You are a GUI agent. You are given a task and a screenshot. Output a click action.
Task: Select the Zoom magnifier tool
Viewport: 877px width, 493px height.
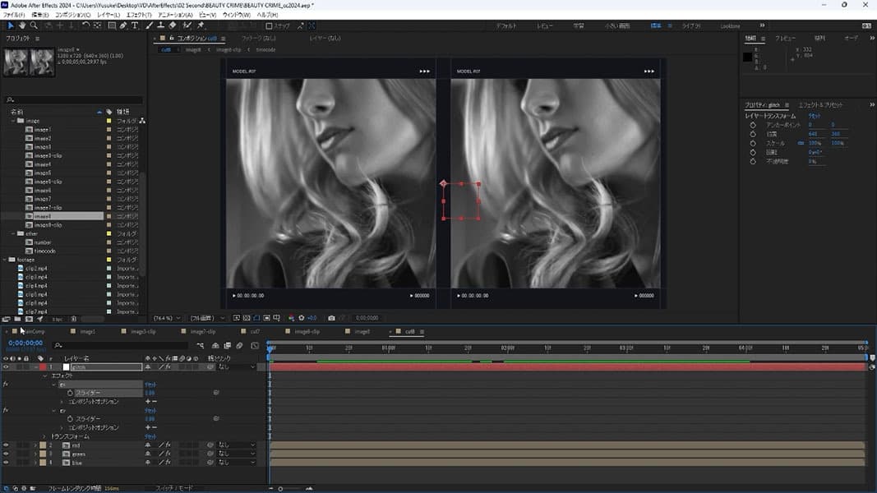coord(34,25)
